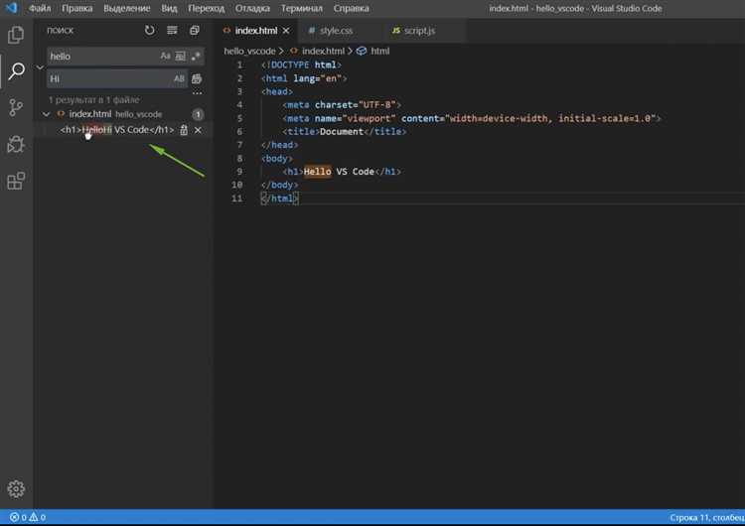Open the Run and Debug view
Screen dimensions: 745x526
click(x=16, y=145)
